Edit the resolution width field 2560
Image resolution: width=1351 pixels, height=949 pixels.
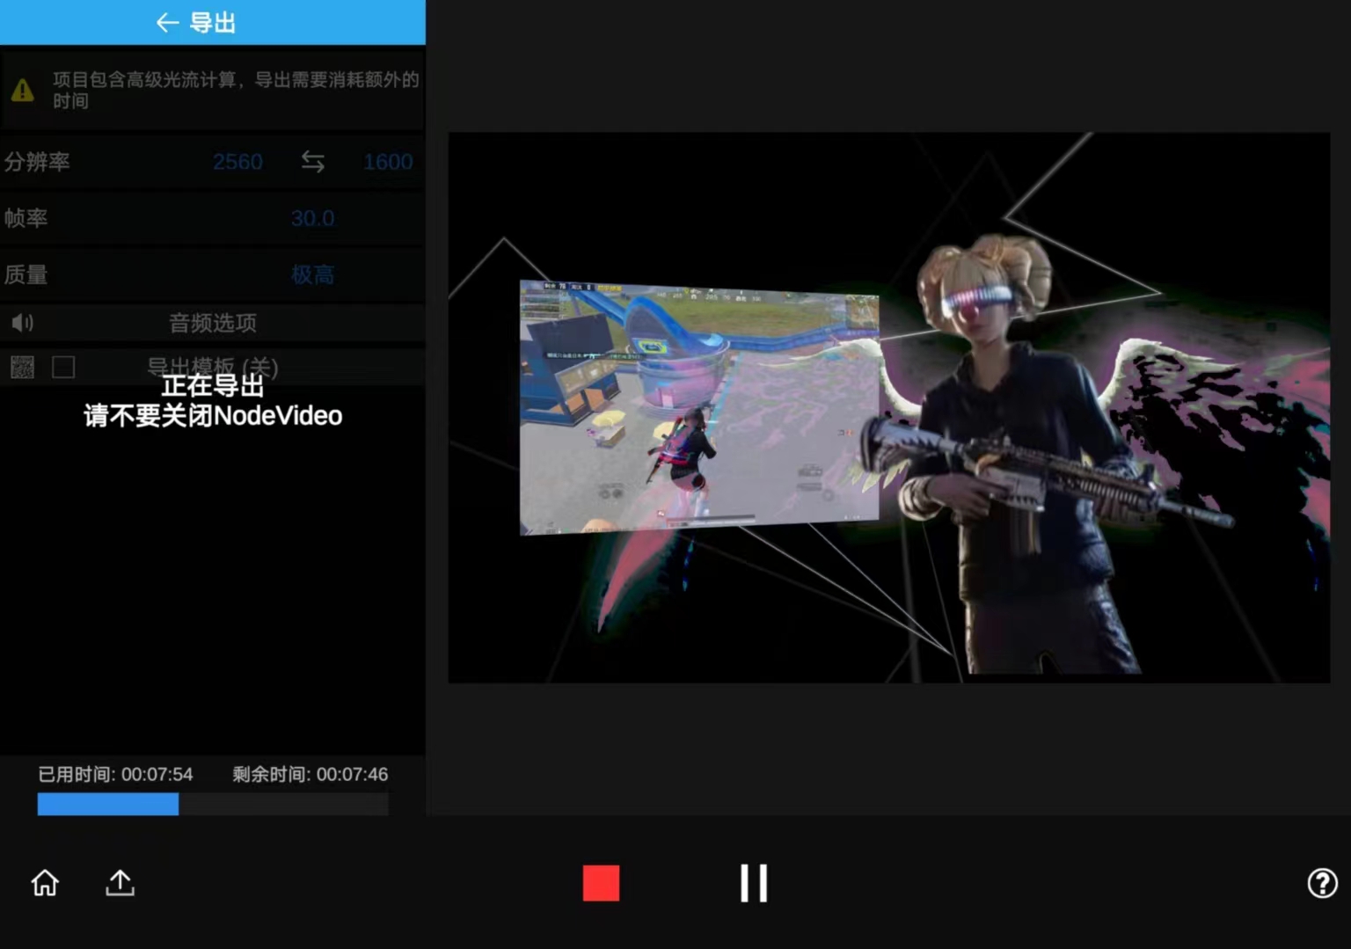click(237, 162)
